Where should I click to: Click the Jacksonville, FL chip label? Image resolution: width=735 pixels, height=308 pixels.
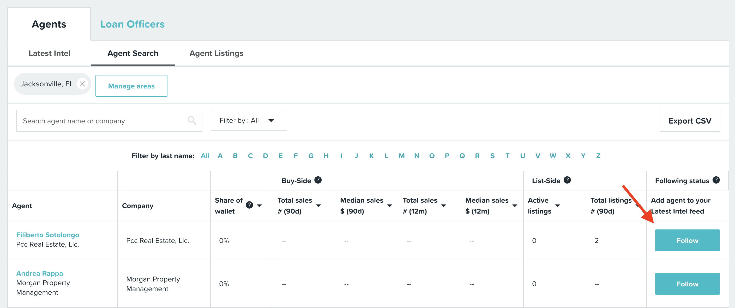[x=46, y=84]
